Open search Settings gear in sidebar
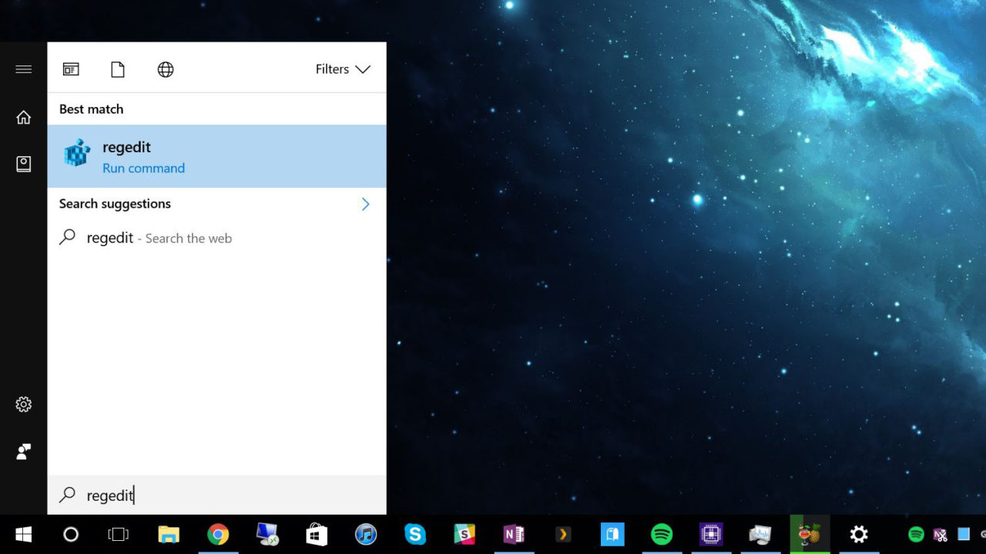The width and height of the screenshot is (986, 554). pos(24,404)
